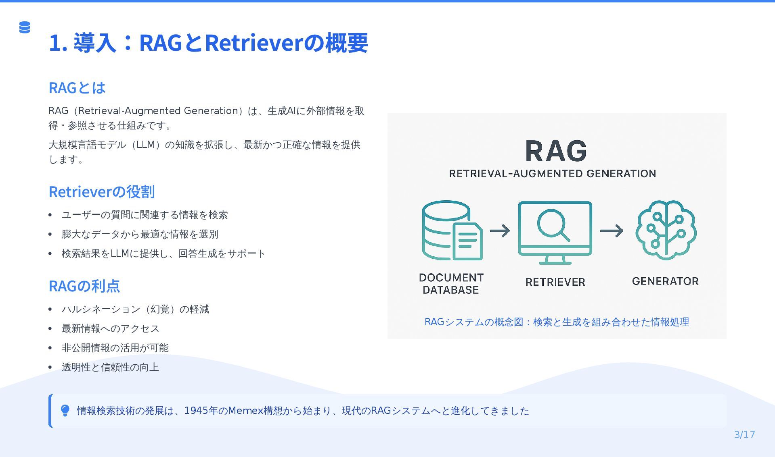Click the arrow between database and retriever
This screenshot has width=775, height=457.
(x=500, y=231)
